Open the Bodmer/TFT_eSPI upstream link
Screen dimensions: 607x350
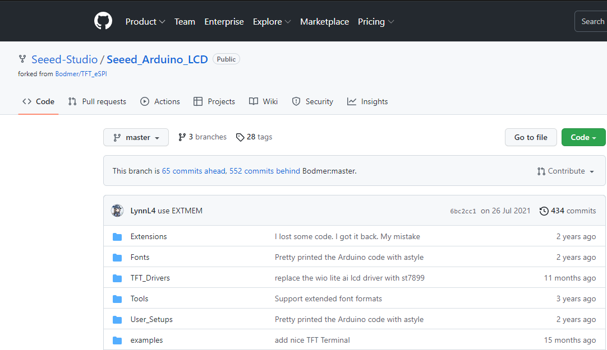pyautogui.click(x=81, y=74)
